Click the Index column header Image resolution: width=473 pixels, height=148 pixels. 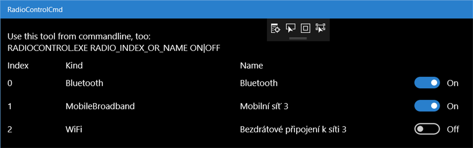[x=18, y=66]
